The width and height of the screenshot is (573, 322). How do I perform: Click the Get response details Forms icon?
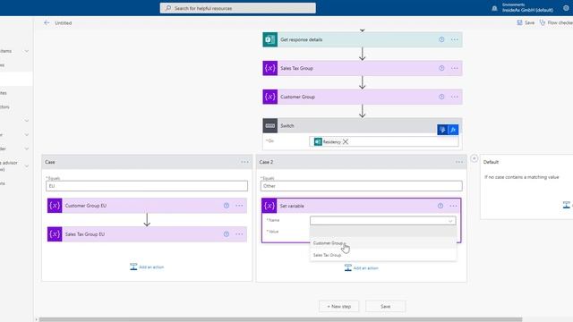click(270, 39)
